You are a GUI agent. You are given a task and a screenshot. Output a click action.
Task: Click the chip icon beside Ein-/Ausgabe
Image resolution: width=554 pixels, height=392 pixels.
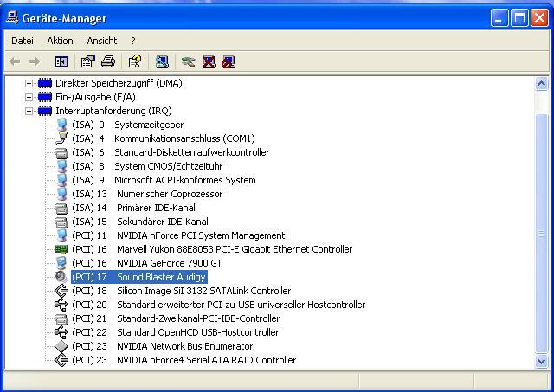pyautogui.click(x=45, y=97)
